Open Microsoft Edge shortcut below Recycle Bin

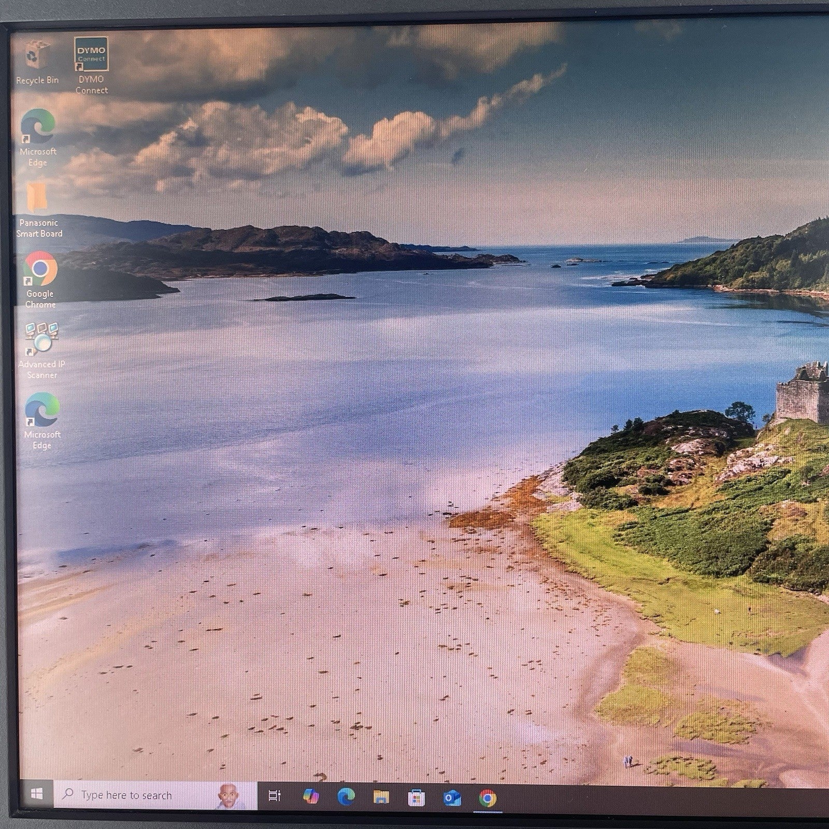pos(38,126)
